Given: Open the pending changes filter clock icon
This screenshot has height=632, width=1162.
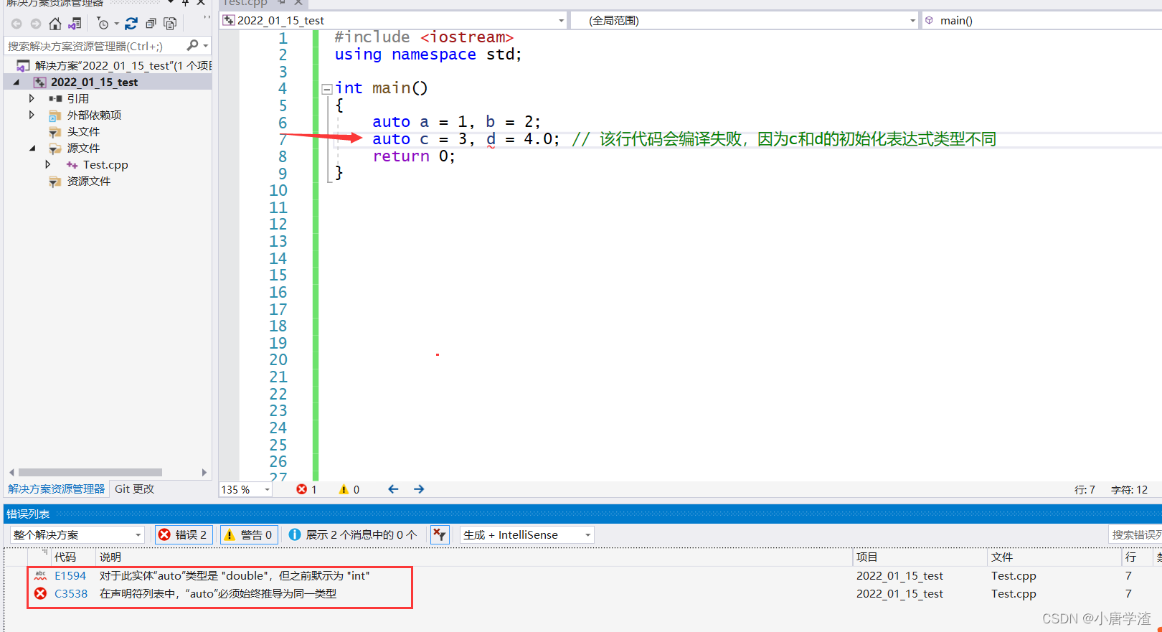Looking at the screenshot, I should click(x=103, y=24).
